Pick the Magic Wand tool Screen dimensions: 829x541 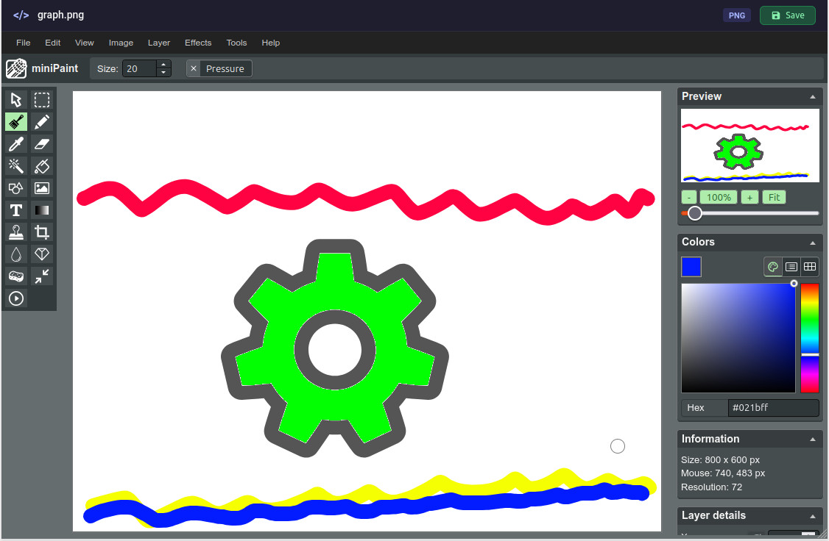tap(16, 166)
